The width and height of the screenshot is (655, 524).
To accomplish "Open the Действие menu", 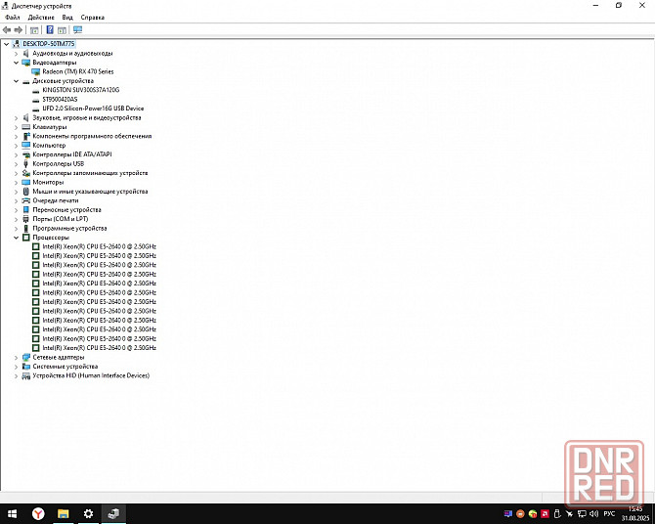I will [x=41, y=18].
